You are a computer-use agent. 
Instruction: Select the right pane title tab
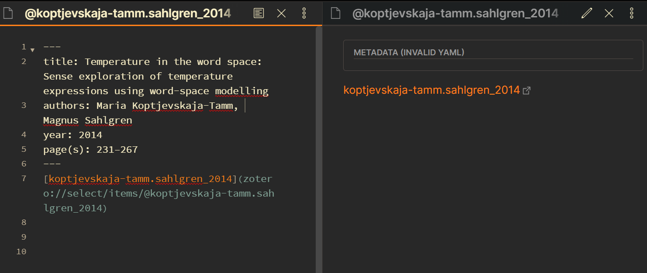(455, 13)
